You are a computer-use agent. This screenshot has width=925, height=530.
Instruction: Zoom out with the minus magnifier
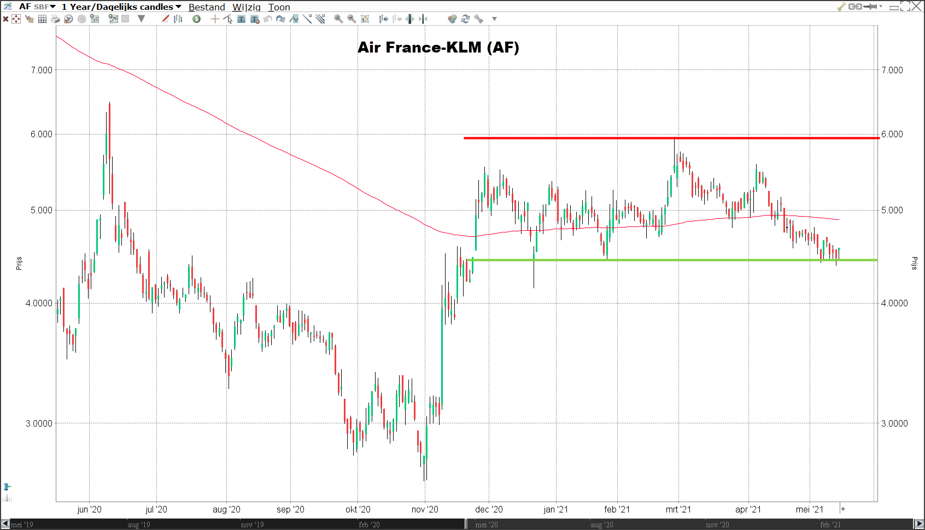[352, 19]
